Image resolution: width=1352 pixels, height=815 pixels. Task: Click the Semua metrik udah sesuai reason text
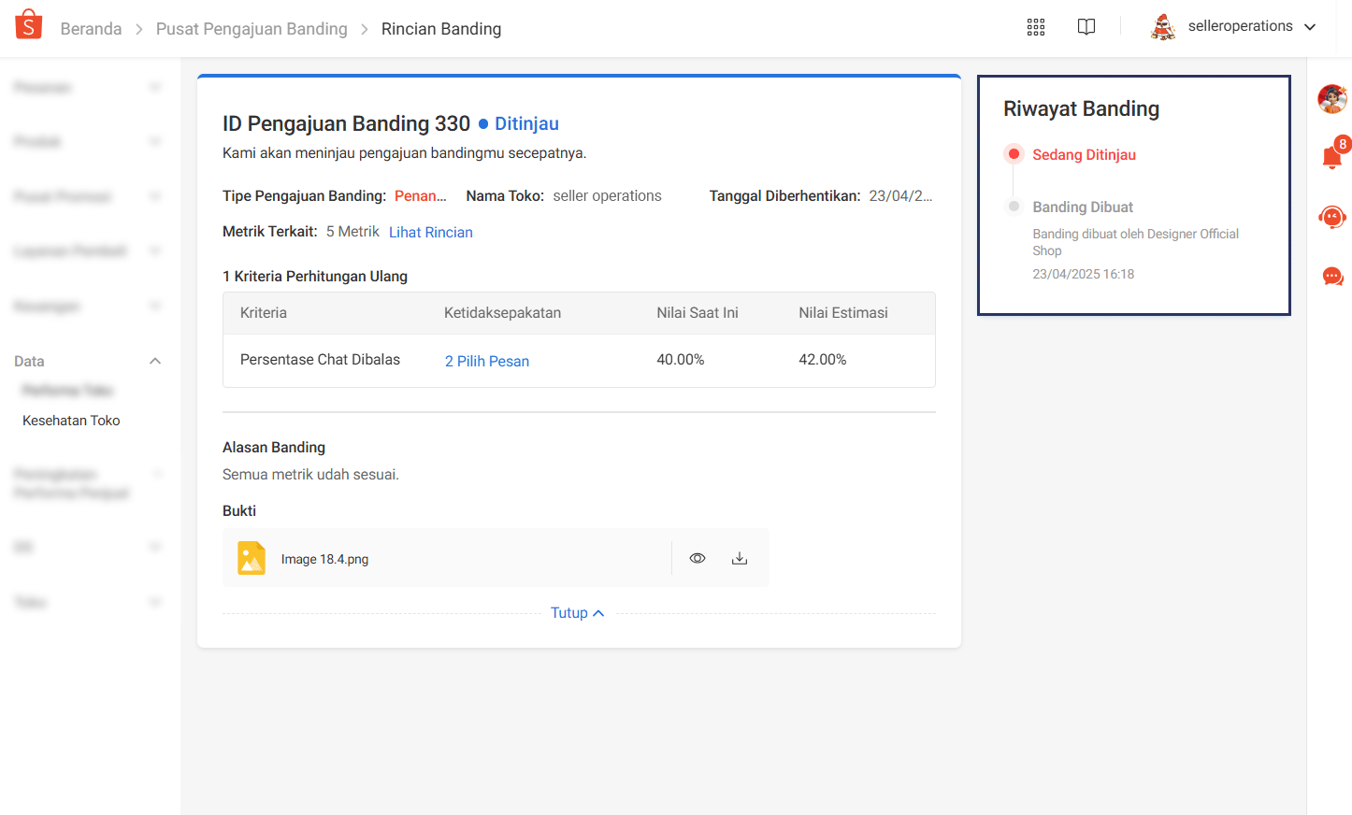click(x=310, y=474)
